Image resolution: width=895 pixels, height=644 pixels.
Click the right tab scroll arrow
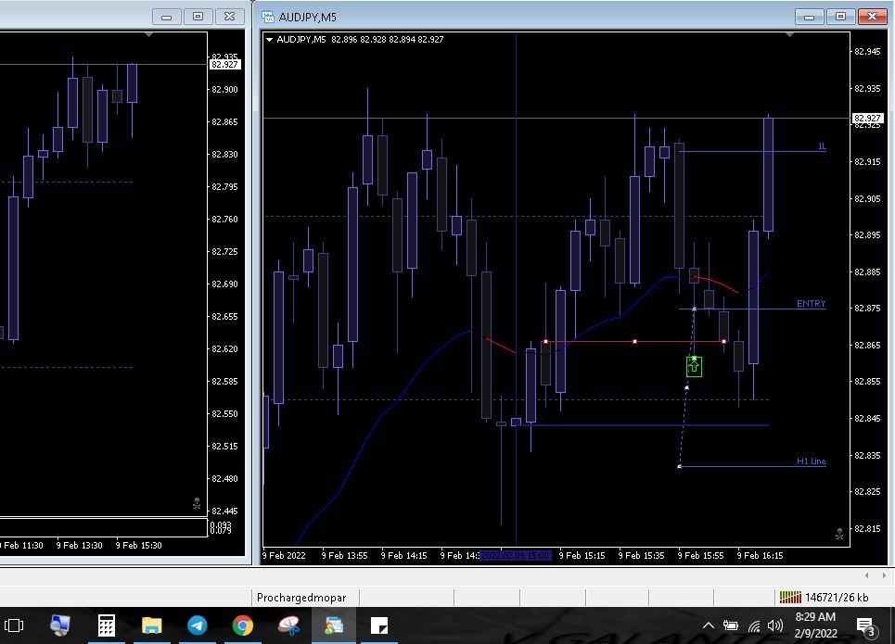(x=884, y=575)
